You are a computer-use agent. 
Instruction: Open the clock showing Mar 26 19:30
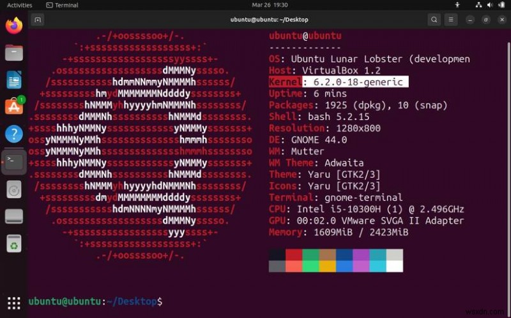pyautogui.click(x=270, y=5)
